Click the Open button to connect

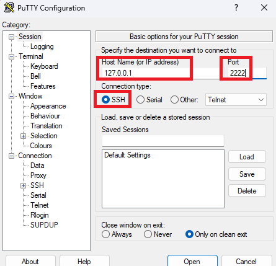[192, 261]
